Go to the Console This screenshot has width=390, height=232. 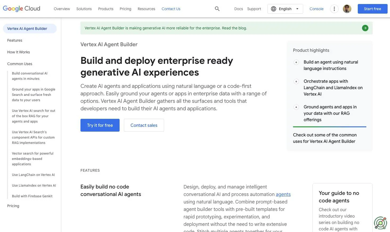(316, 9)
